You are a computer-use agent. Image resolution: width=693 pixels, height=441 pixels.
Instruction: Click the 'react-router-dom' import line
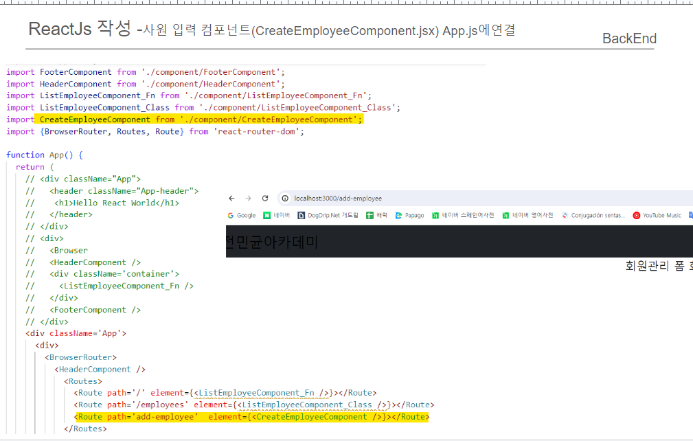point(155,131)
